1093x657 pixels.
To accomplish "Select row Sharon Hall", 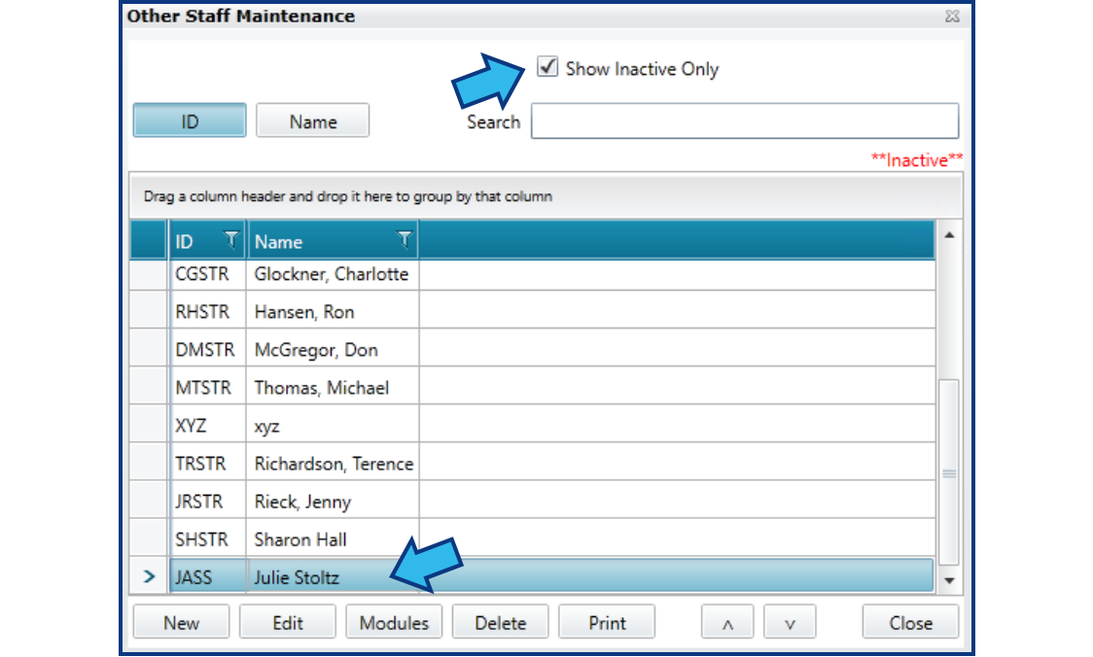I will click(x=533, y=539).
